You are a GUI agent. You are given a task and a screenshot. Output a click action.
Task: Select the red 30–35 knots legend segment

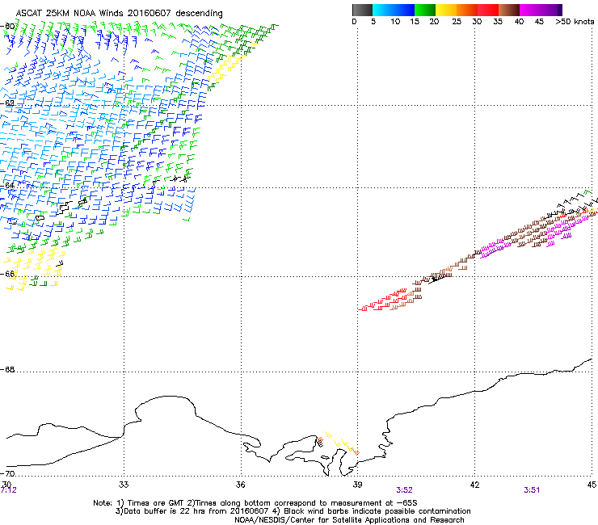click(488, 10)
